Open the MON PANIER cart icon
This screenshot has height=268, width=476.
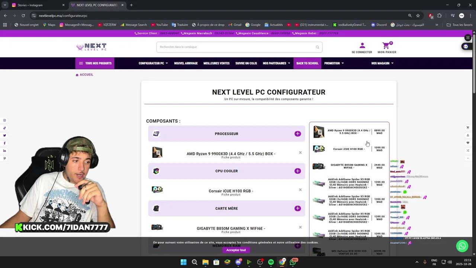click(x=386, y=45)
